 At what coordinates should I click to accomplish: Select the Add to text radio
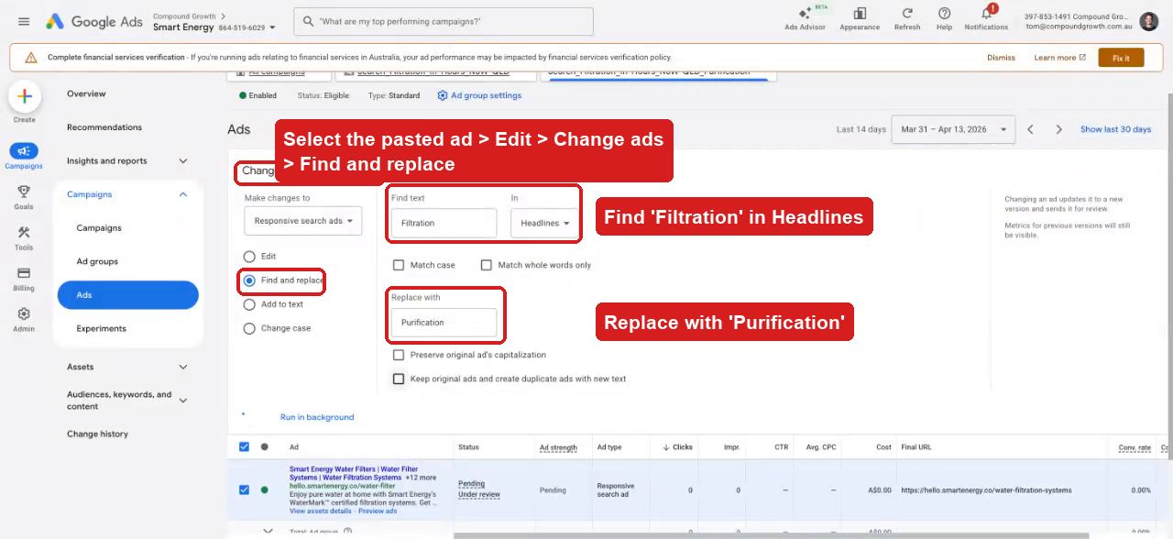click(x=249, y=304)
